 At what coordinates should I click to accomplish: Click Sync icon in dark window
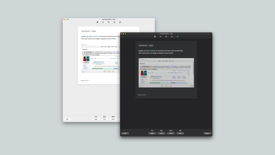pos(177,37)
